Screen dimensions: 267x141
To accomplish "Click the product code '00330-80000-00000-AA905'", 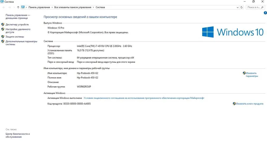I will (x=77, y=104).
